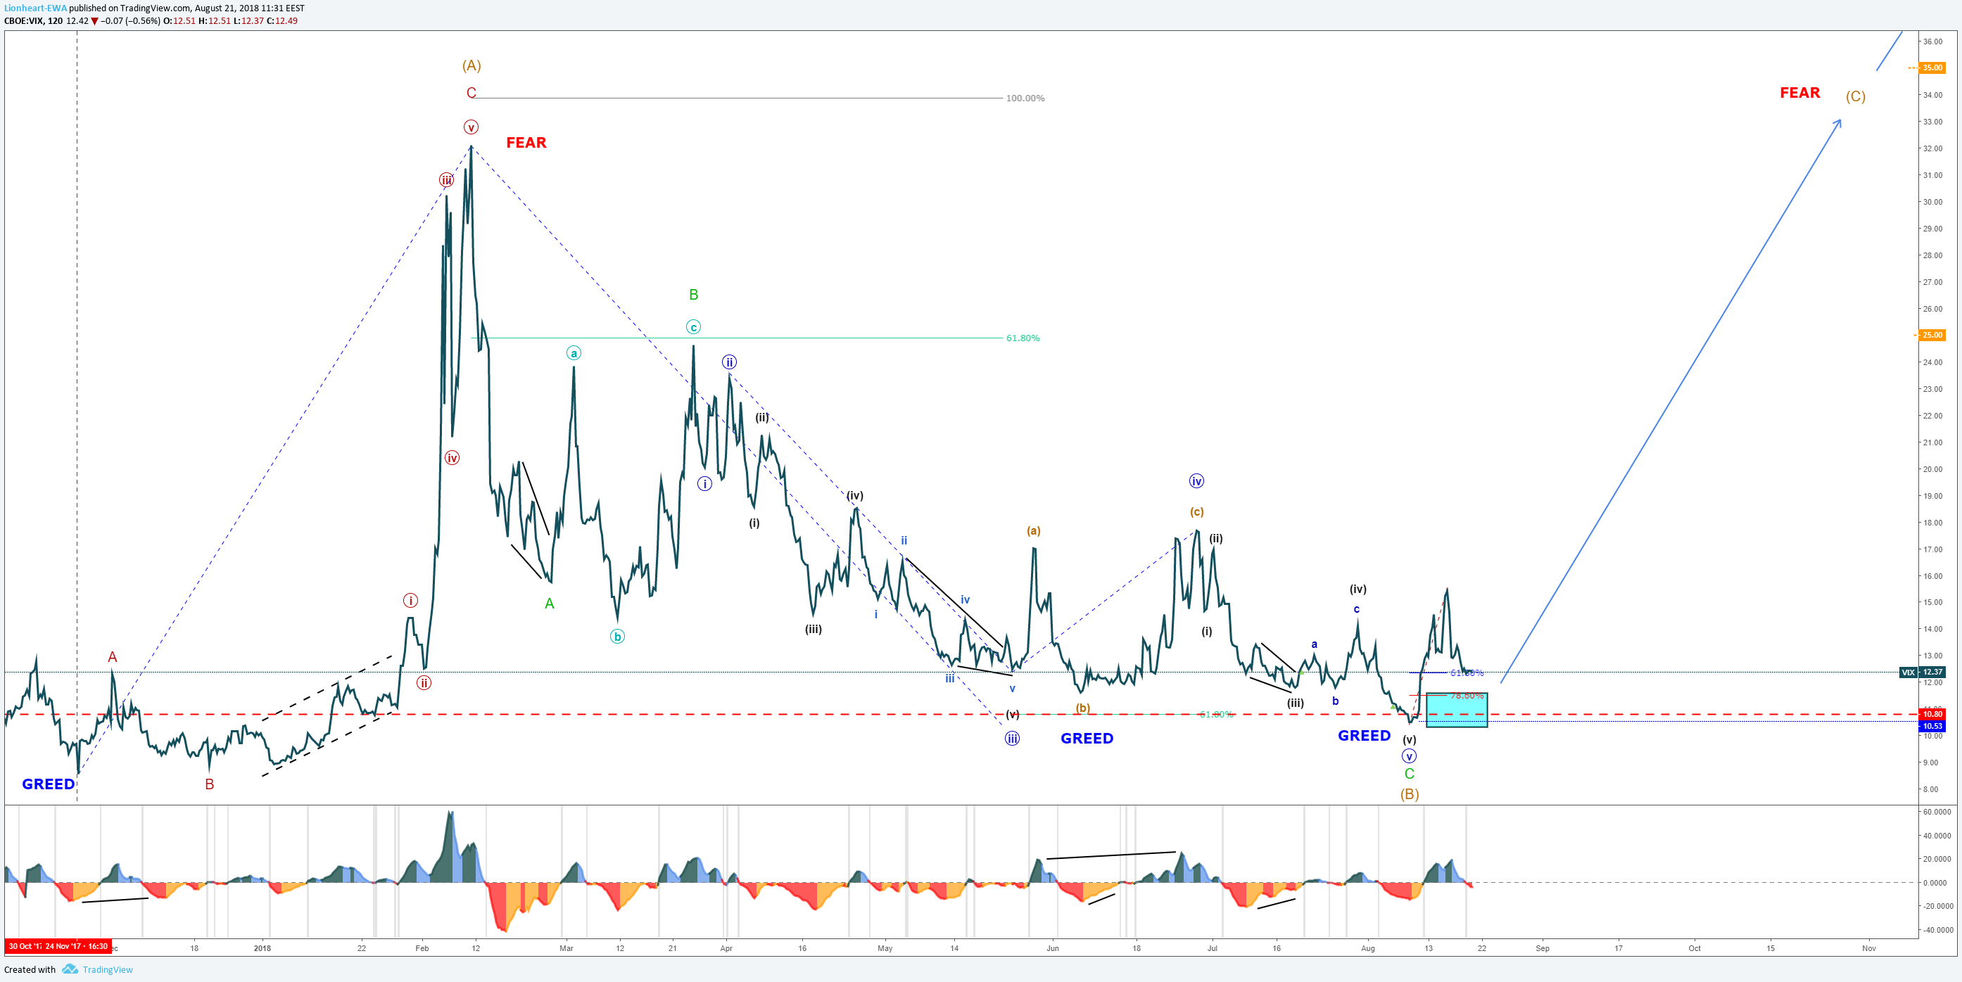The height and width of the screenshot is (982, 1962).
Task: Select the orange 35.00 price label
Action: 1933,68
